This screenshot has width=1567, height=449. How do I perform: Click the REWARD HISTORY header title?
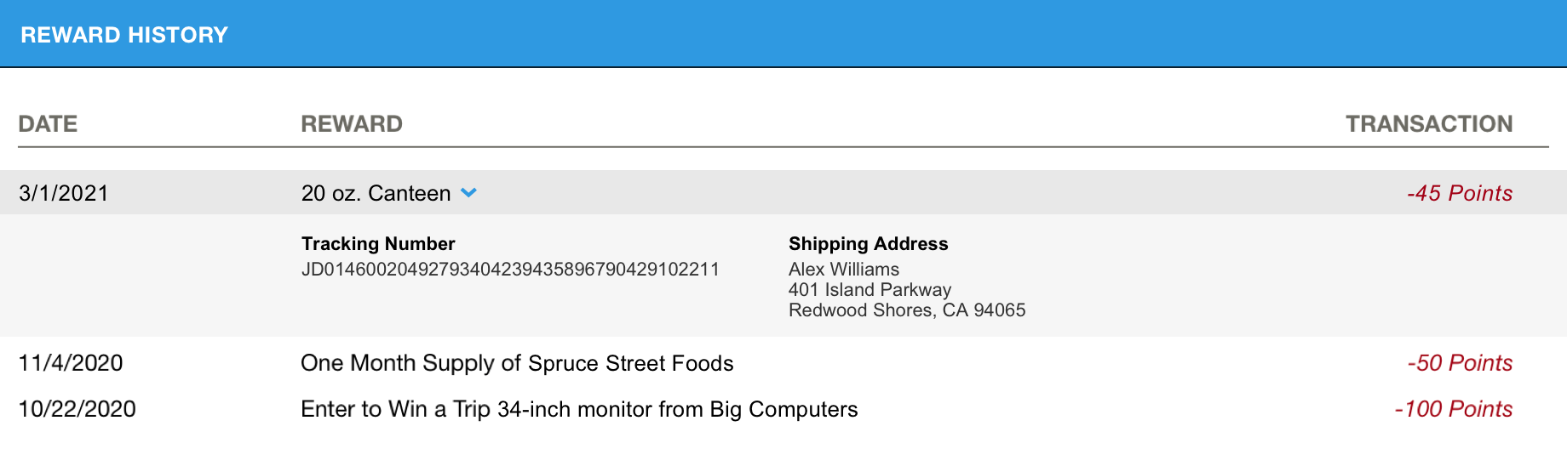point(124,35)
